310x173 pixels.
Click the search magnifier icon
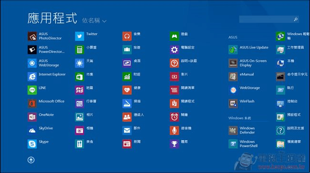296,19
